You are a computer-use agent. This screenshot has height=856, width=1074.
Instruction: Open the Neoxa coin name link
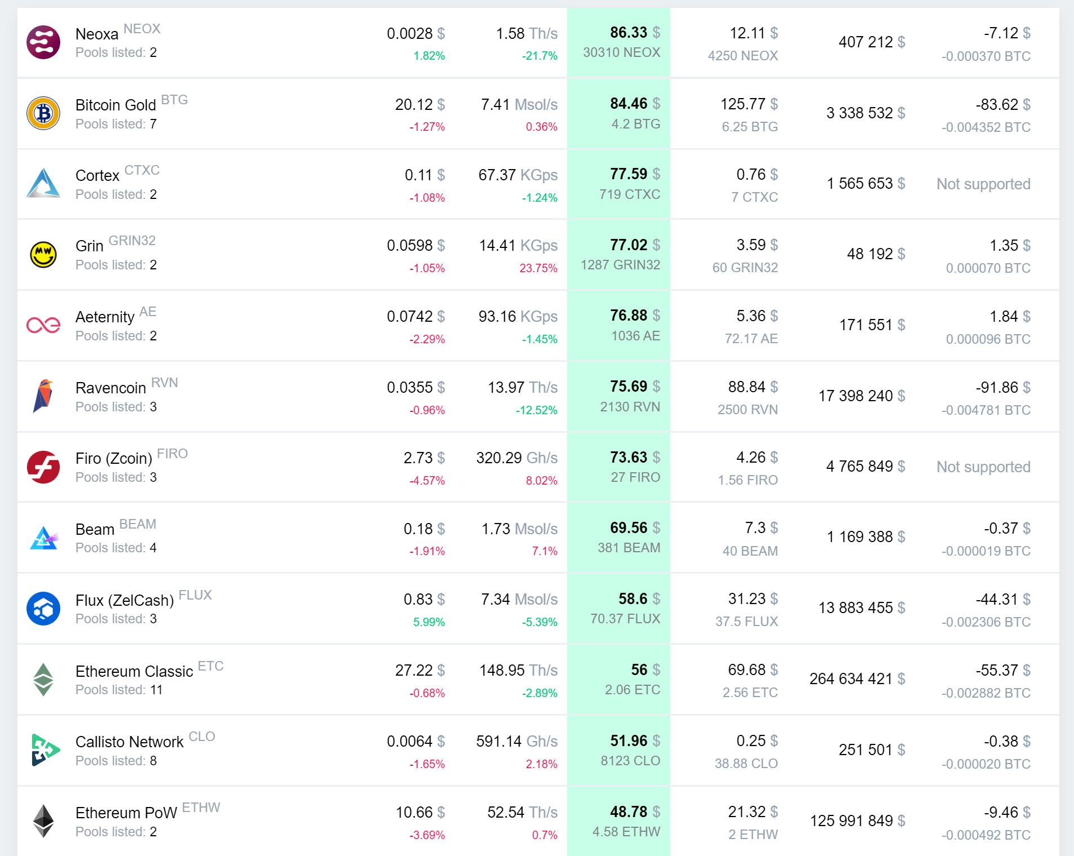pyautogui.click(x=97, y=34)
